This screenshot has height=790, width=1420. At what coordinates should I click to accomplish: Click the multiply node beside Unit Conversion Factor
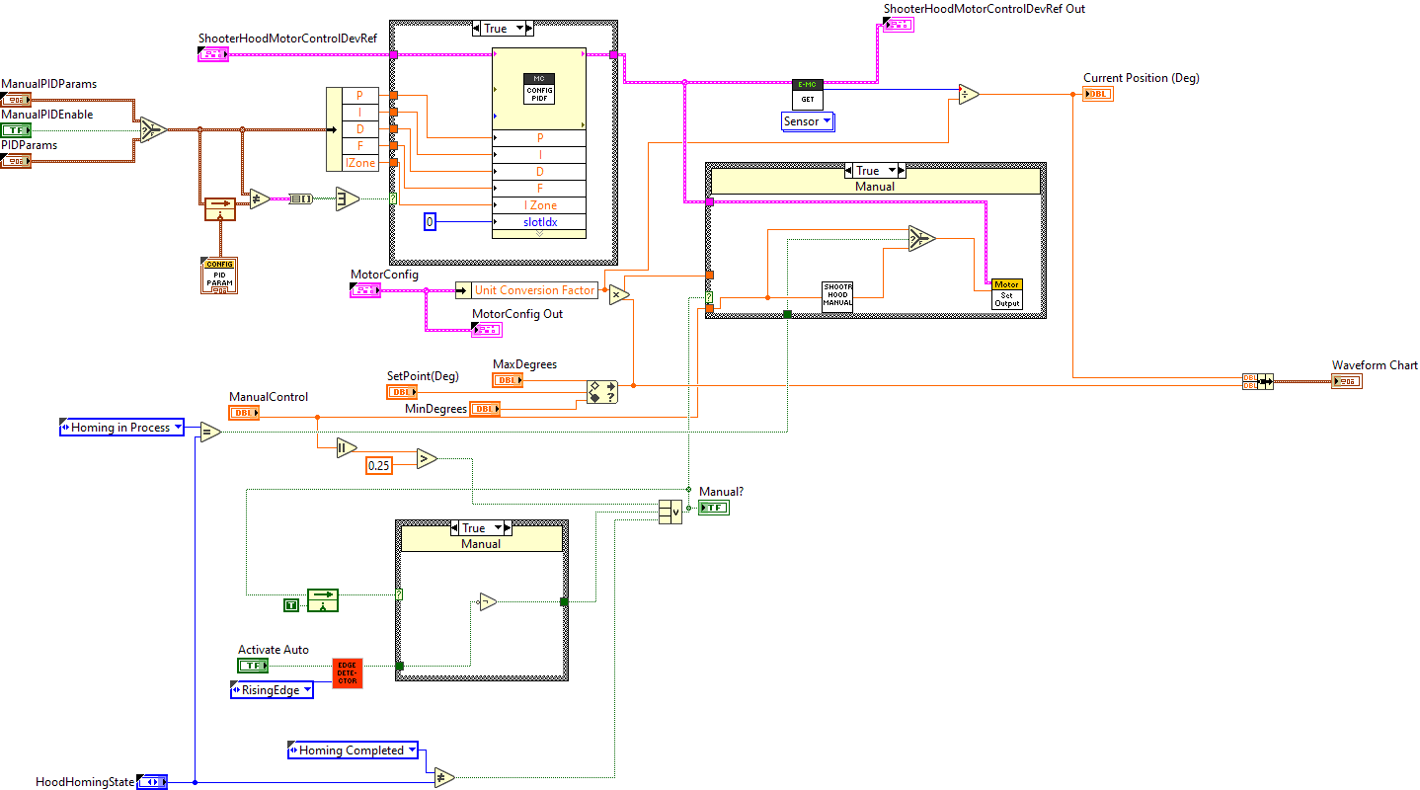point(618,294)
